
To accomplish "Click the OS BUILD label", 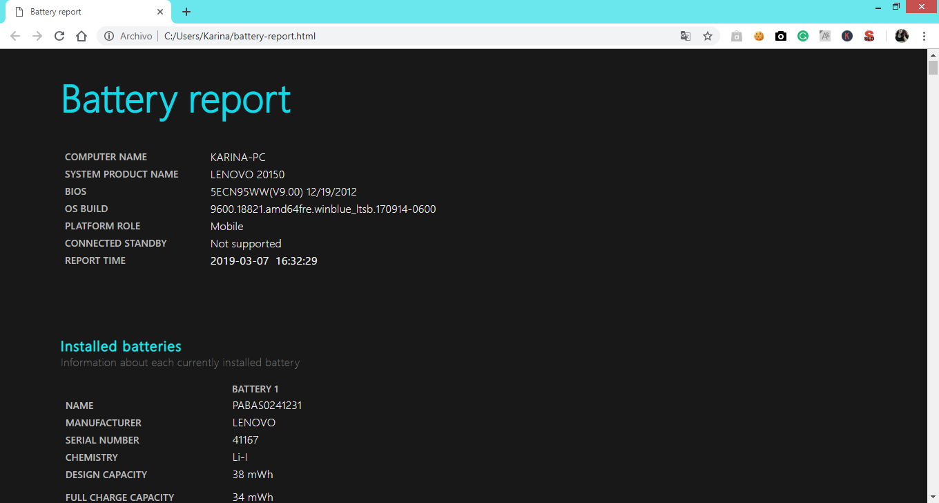I will 86,209.
